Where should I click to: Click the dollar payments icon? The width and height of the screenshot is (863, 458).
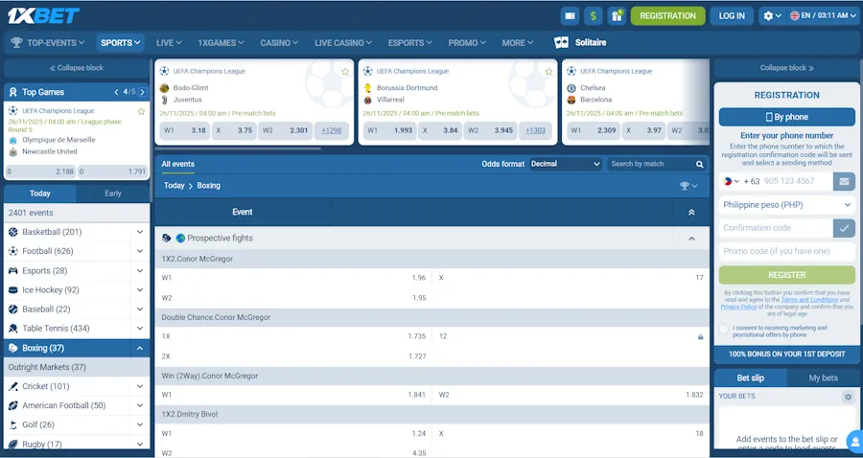593,16
